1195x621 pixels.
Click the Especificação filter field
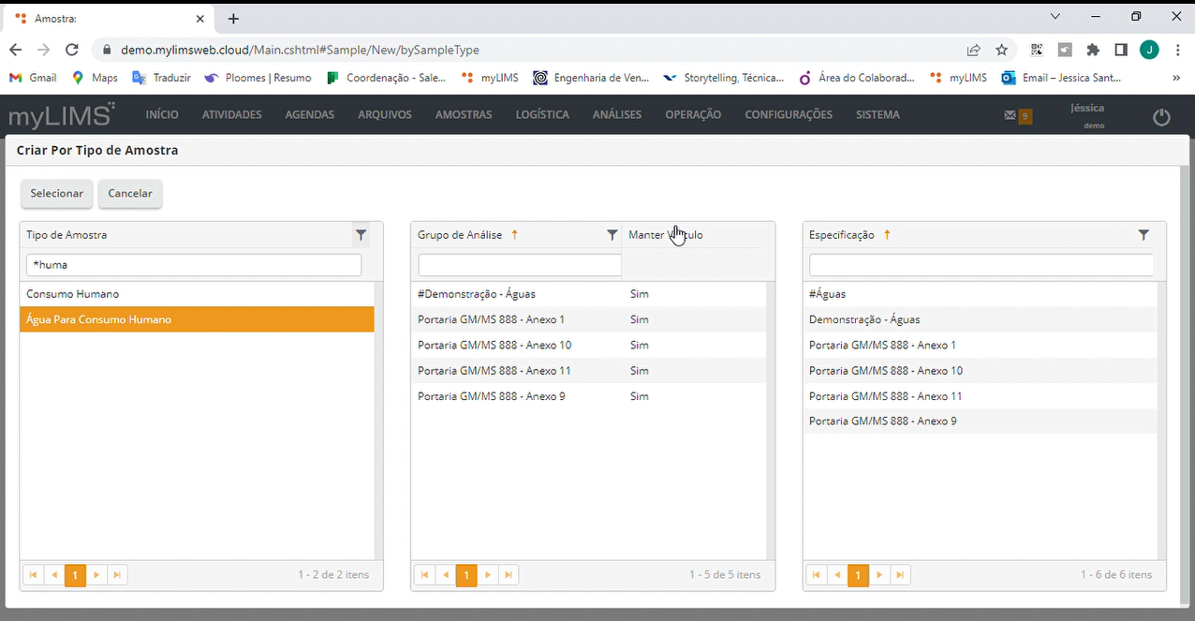981,265
